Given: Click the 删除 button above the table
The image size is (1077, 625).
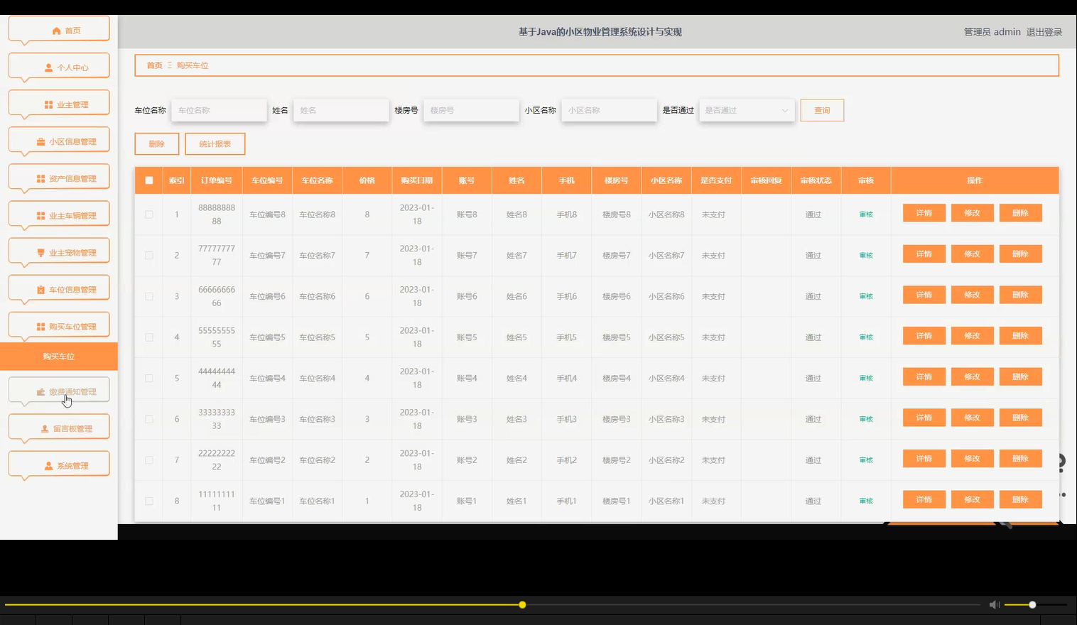Looking at the screenshot, I should 157,143.
